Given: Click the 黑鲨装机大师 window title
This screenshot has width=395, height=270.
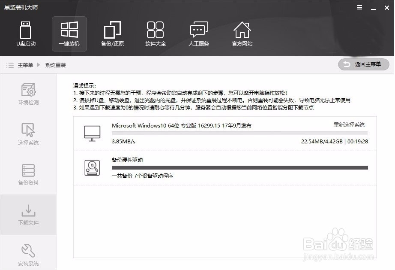Looking at the screenshot, I should point(21,7).
